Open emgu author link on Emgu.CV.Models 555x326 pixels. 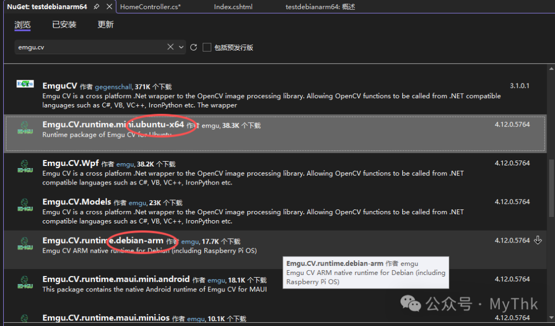(137, 203)
